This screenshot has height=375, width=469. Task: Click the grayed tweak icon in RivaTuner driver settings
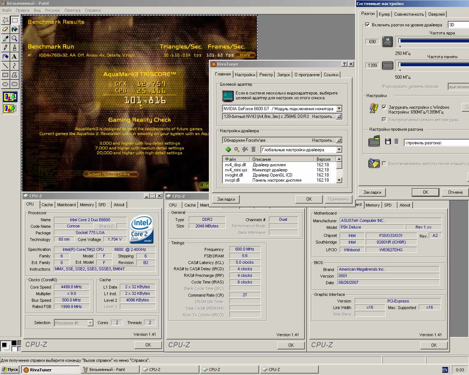[245, 149]
